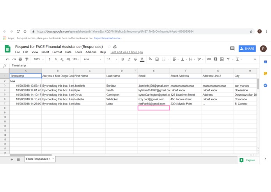Insert link with chain icon

[x=209, y=59]
